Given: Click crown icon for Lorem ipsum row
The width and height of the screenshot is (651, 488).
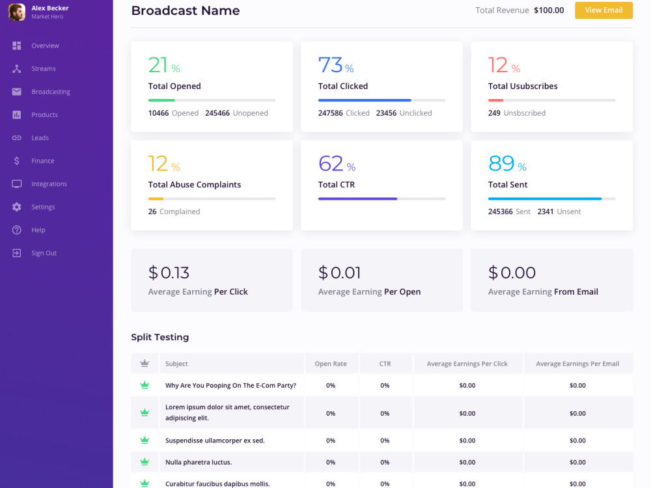Looking at the screenshot, I should pos(145,413).
